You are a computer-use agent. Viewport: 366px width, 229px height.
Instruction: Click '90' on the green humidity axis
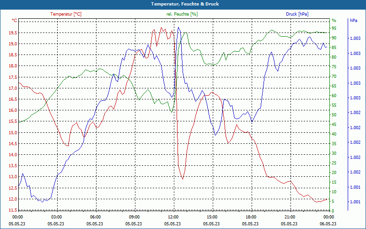pyautogui.click(x=334, y=38)
